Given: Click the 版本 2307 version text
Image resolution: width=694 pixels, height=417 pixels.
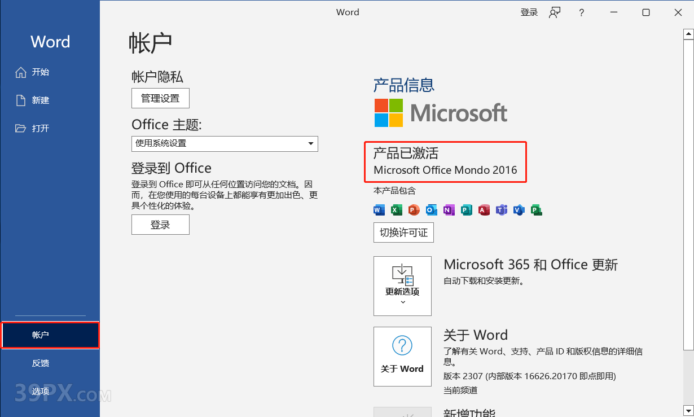Looking at the screenshot, I should pos(529,376).
